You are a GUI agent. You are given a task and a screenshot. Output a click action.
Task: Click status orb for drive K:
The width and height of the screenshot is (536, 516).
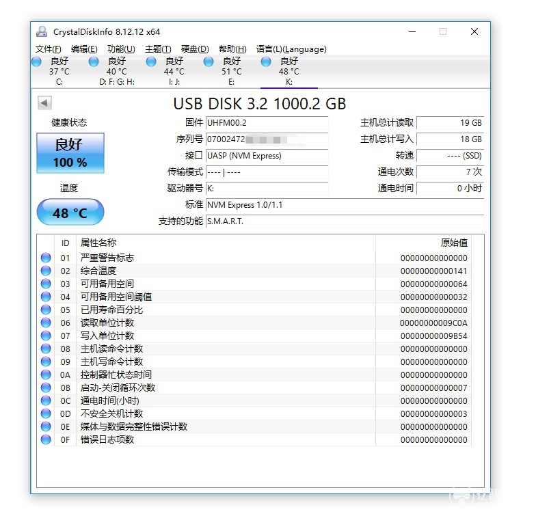[266, 62]
